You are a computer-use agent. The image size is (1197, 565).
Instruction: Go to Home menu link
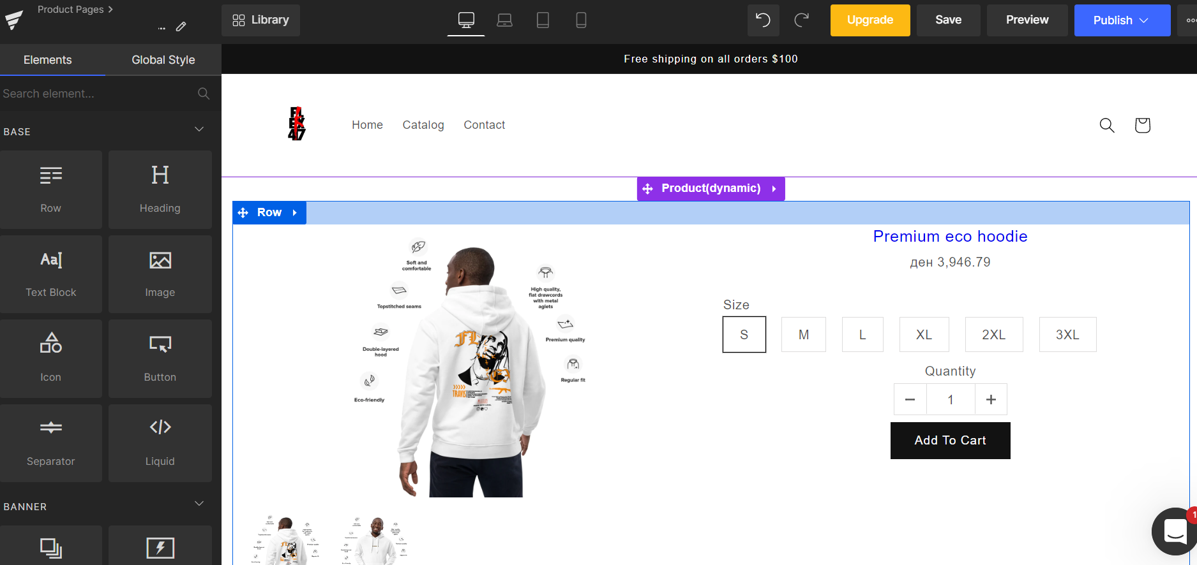pyautogui.click(x=367, y=125)
